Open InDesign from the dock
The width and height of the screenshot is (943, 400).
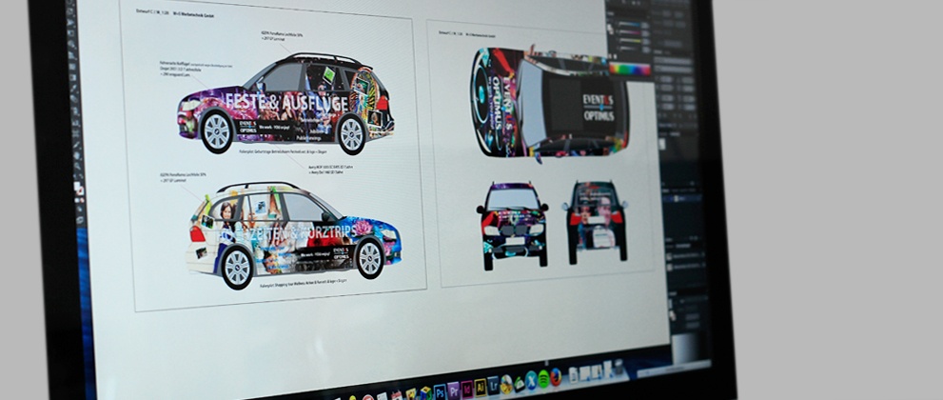[x=466, y=389]
